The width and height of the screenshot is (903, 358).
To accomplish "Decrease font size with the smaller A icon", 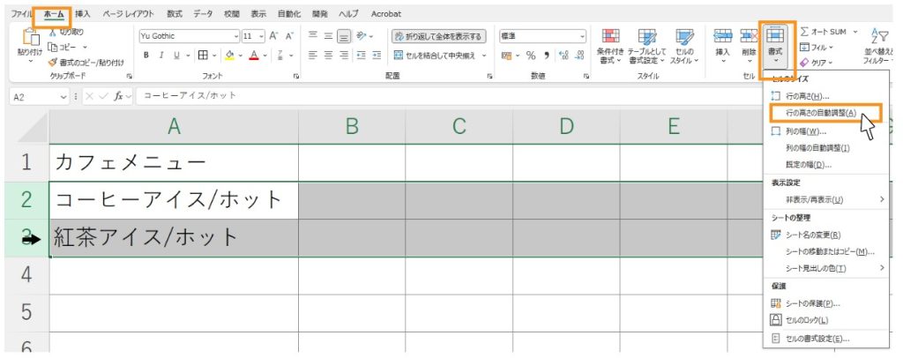I will point(289,35).
